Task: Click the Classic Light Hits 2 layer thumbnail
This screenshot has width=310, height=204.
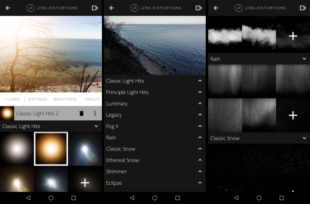Action: pos(7,113)
